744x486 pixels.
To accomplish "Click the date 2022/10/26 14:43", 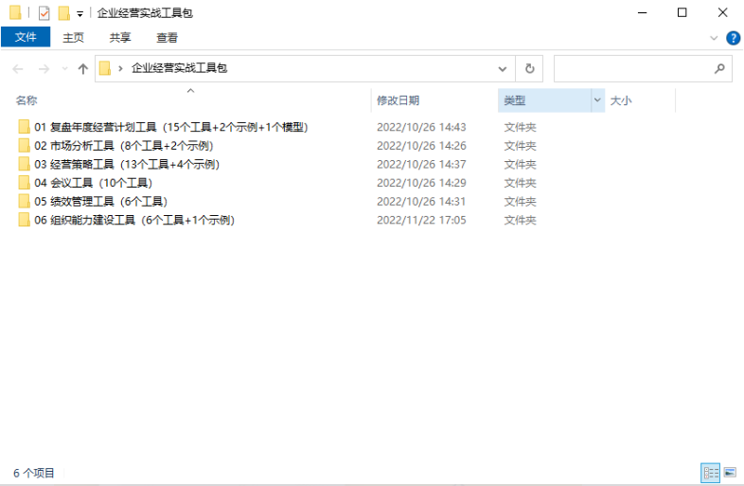I will [x=421, y=127].
